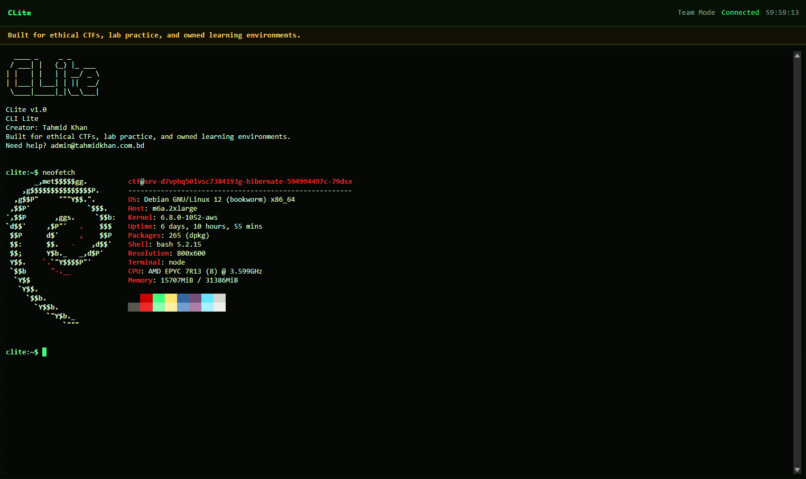
Task: Click the Kernel: 6.8.0-1052-aws line
Action: pyautogui.click(x=173, y=218)
